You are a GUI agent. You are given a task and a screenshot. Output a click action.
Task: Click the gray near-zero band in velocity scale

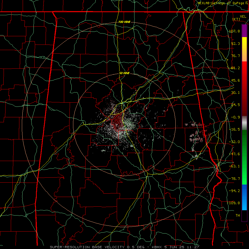point(244,123)
